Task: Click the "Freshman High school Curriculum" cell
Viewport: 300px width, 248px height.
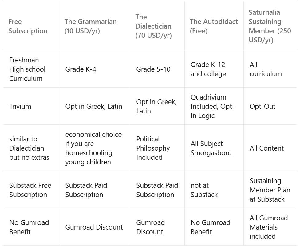Action: click(27, 69)
